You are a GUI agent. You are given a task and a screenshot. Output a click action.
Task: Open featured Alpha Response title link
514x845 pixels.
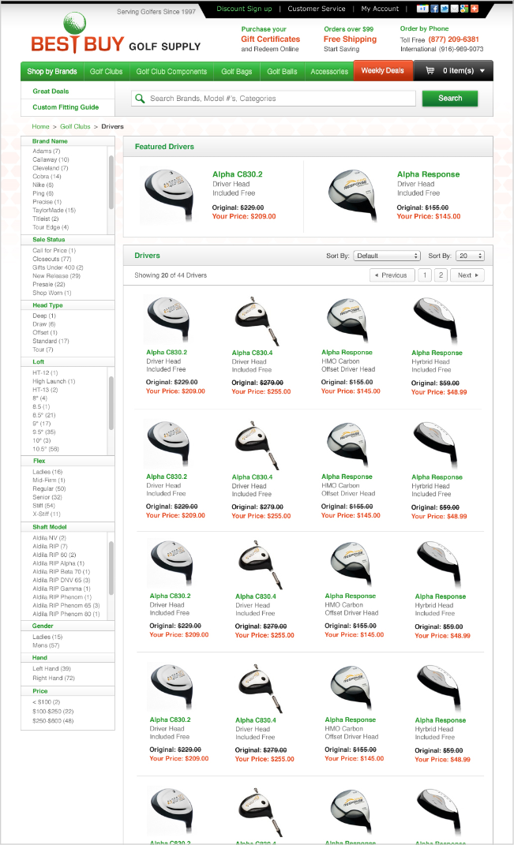click(x=428, y=174)
